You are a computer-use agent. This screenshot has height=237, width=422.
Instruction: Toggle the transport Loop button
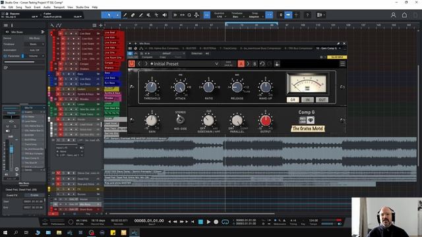click(225, 222)
